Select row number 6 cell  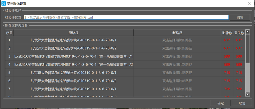(x=9, y=81)
